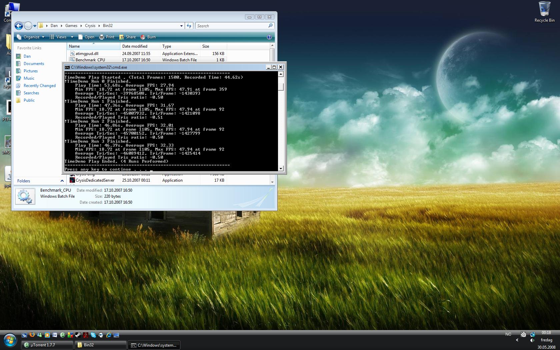560x350 pixels.
Task: Click Explorer file list scroll-up arrow
Action: (x=272, y=45)
